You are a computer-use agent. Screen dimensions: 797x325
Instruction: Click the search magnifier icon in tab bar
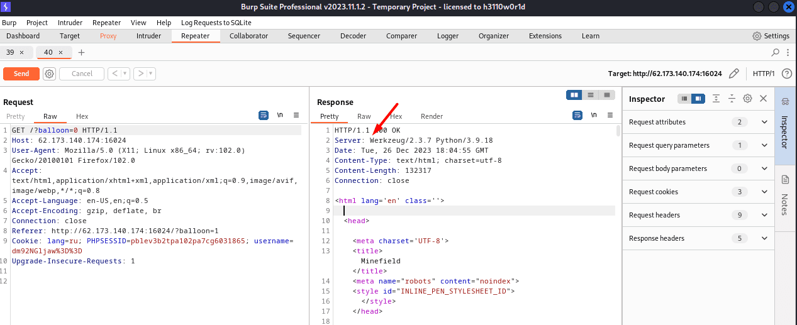pyautogui.click(x=775, y=52)
